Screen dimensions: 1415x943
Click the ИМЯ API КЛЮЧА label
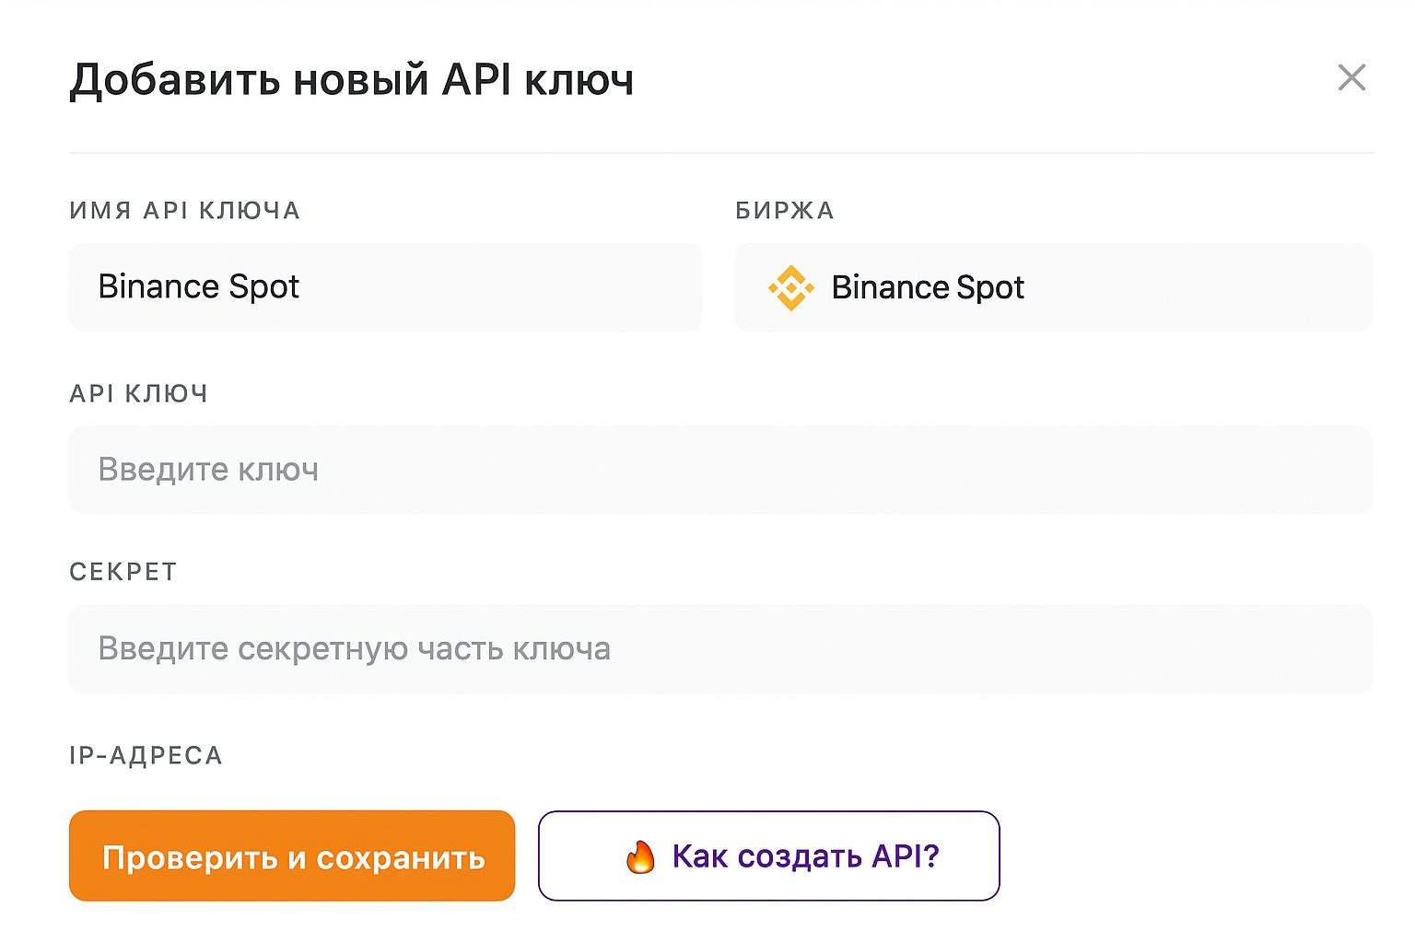click(x=185, y=211)
